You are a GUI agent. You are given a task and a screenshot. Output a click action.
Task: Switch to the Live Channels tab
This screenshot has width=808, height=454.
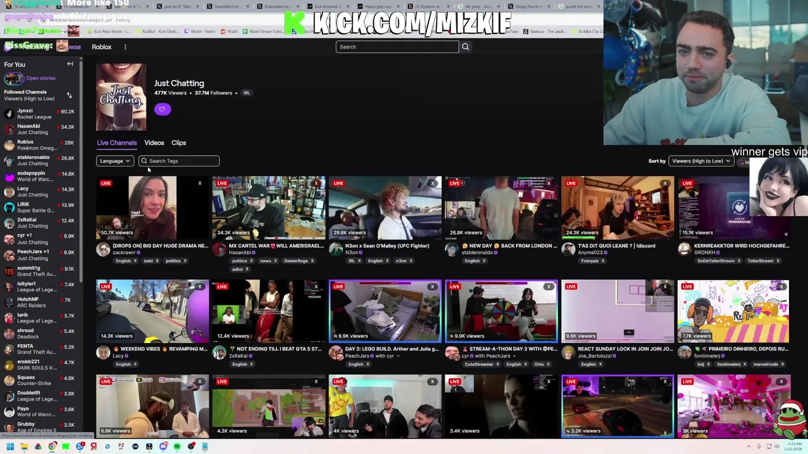pyautogui.click(x=117, y=143)
